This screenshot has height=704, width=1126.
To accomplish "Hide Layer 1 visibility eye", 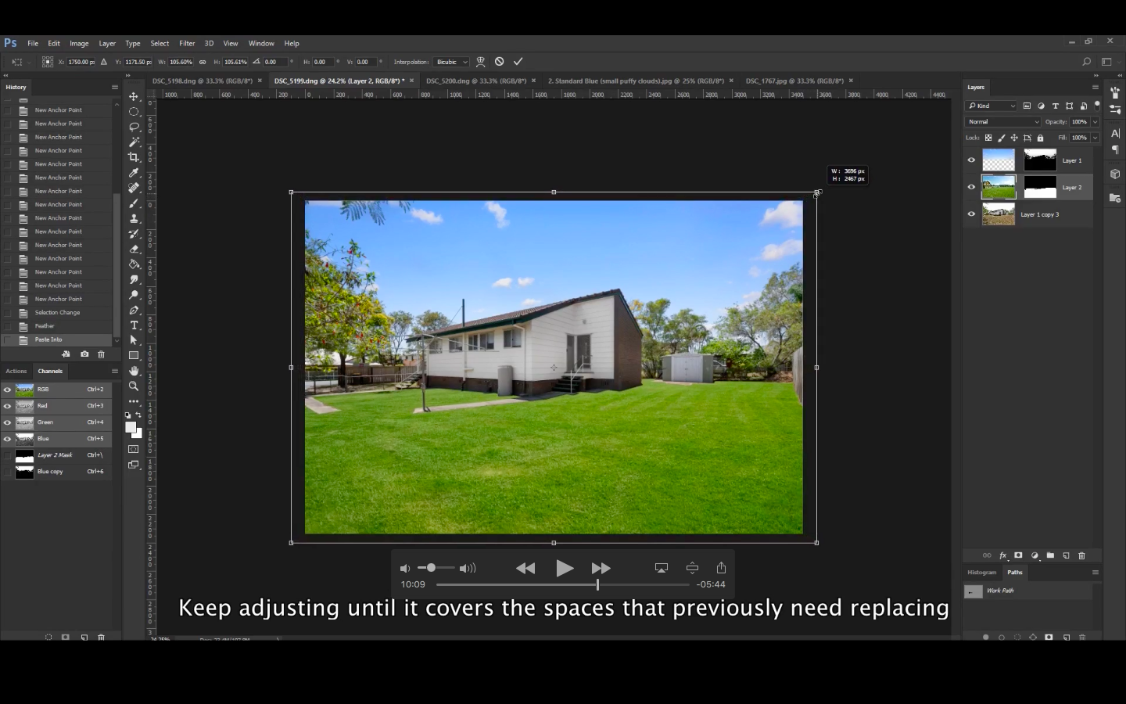I will tap(971, 160).
